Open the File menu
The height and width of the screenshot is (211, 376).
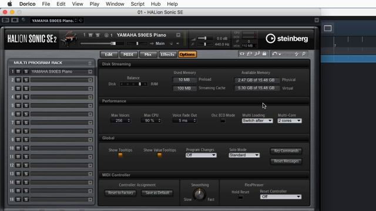[46, 4]
